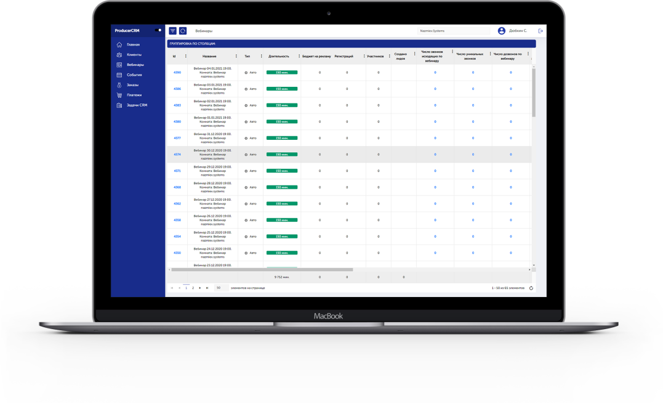Click the Авто type icon in row 4374

(x=246, y=155)
